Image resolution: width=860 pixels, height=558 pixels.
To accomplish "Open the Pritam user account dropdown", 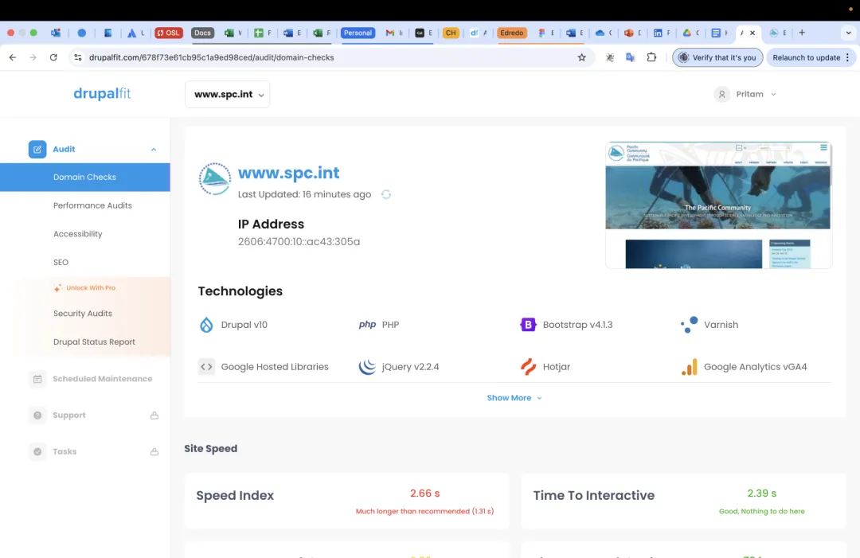I will point(745,94).
